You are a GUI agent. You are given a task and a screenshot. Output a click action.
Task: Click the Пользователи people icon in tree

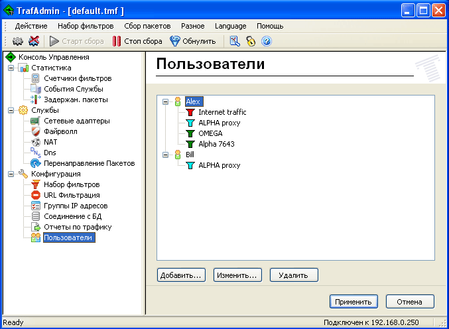coord(36,237)
